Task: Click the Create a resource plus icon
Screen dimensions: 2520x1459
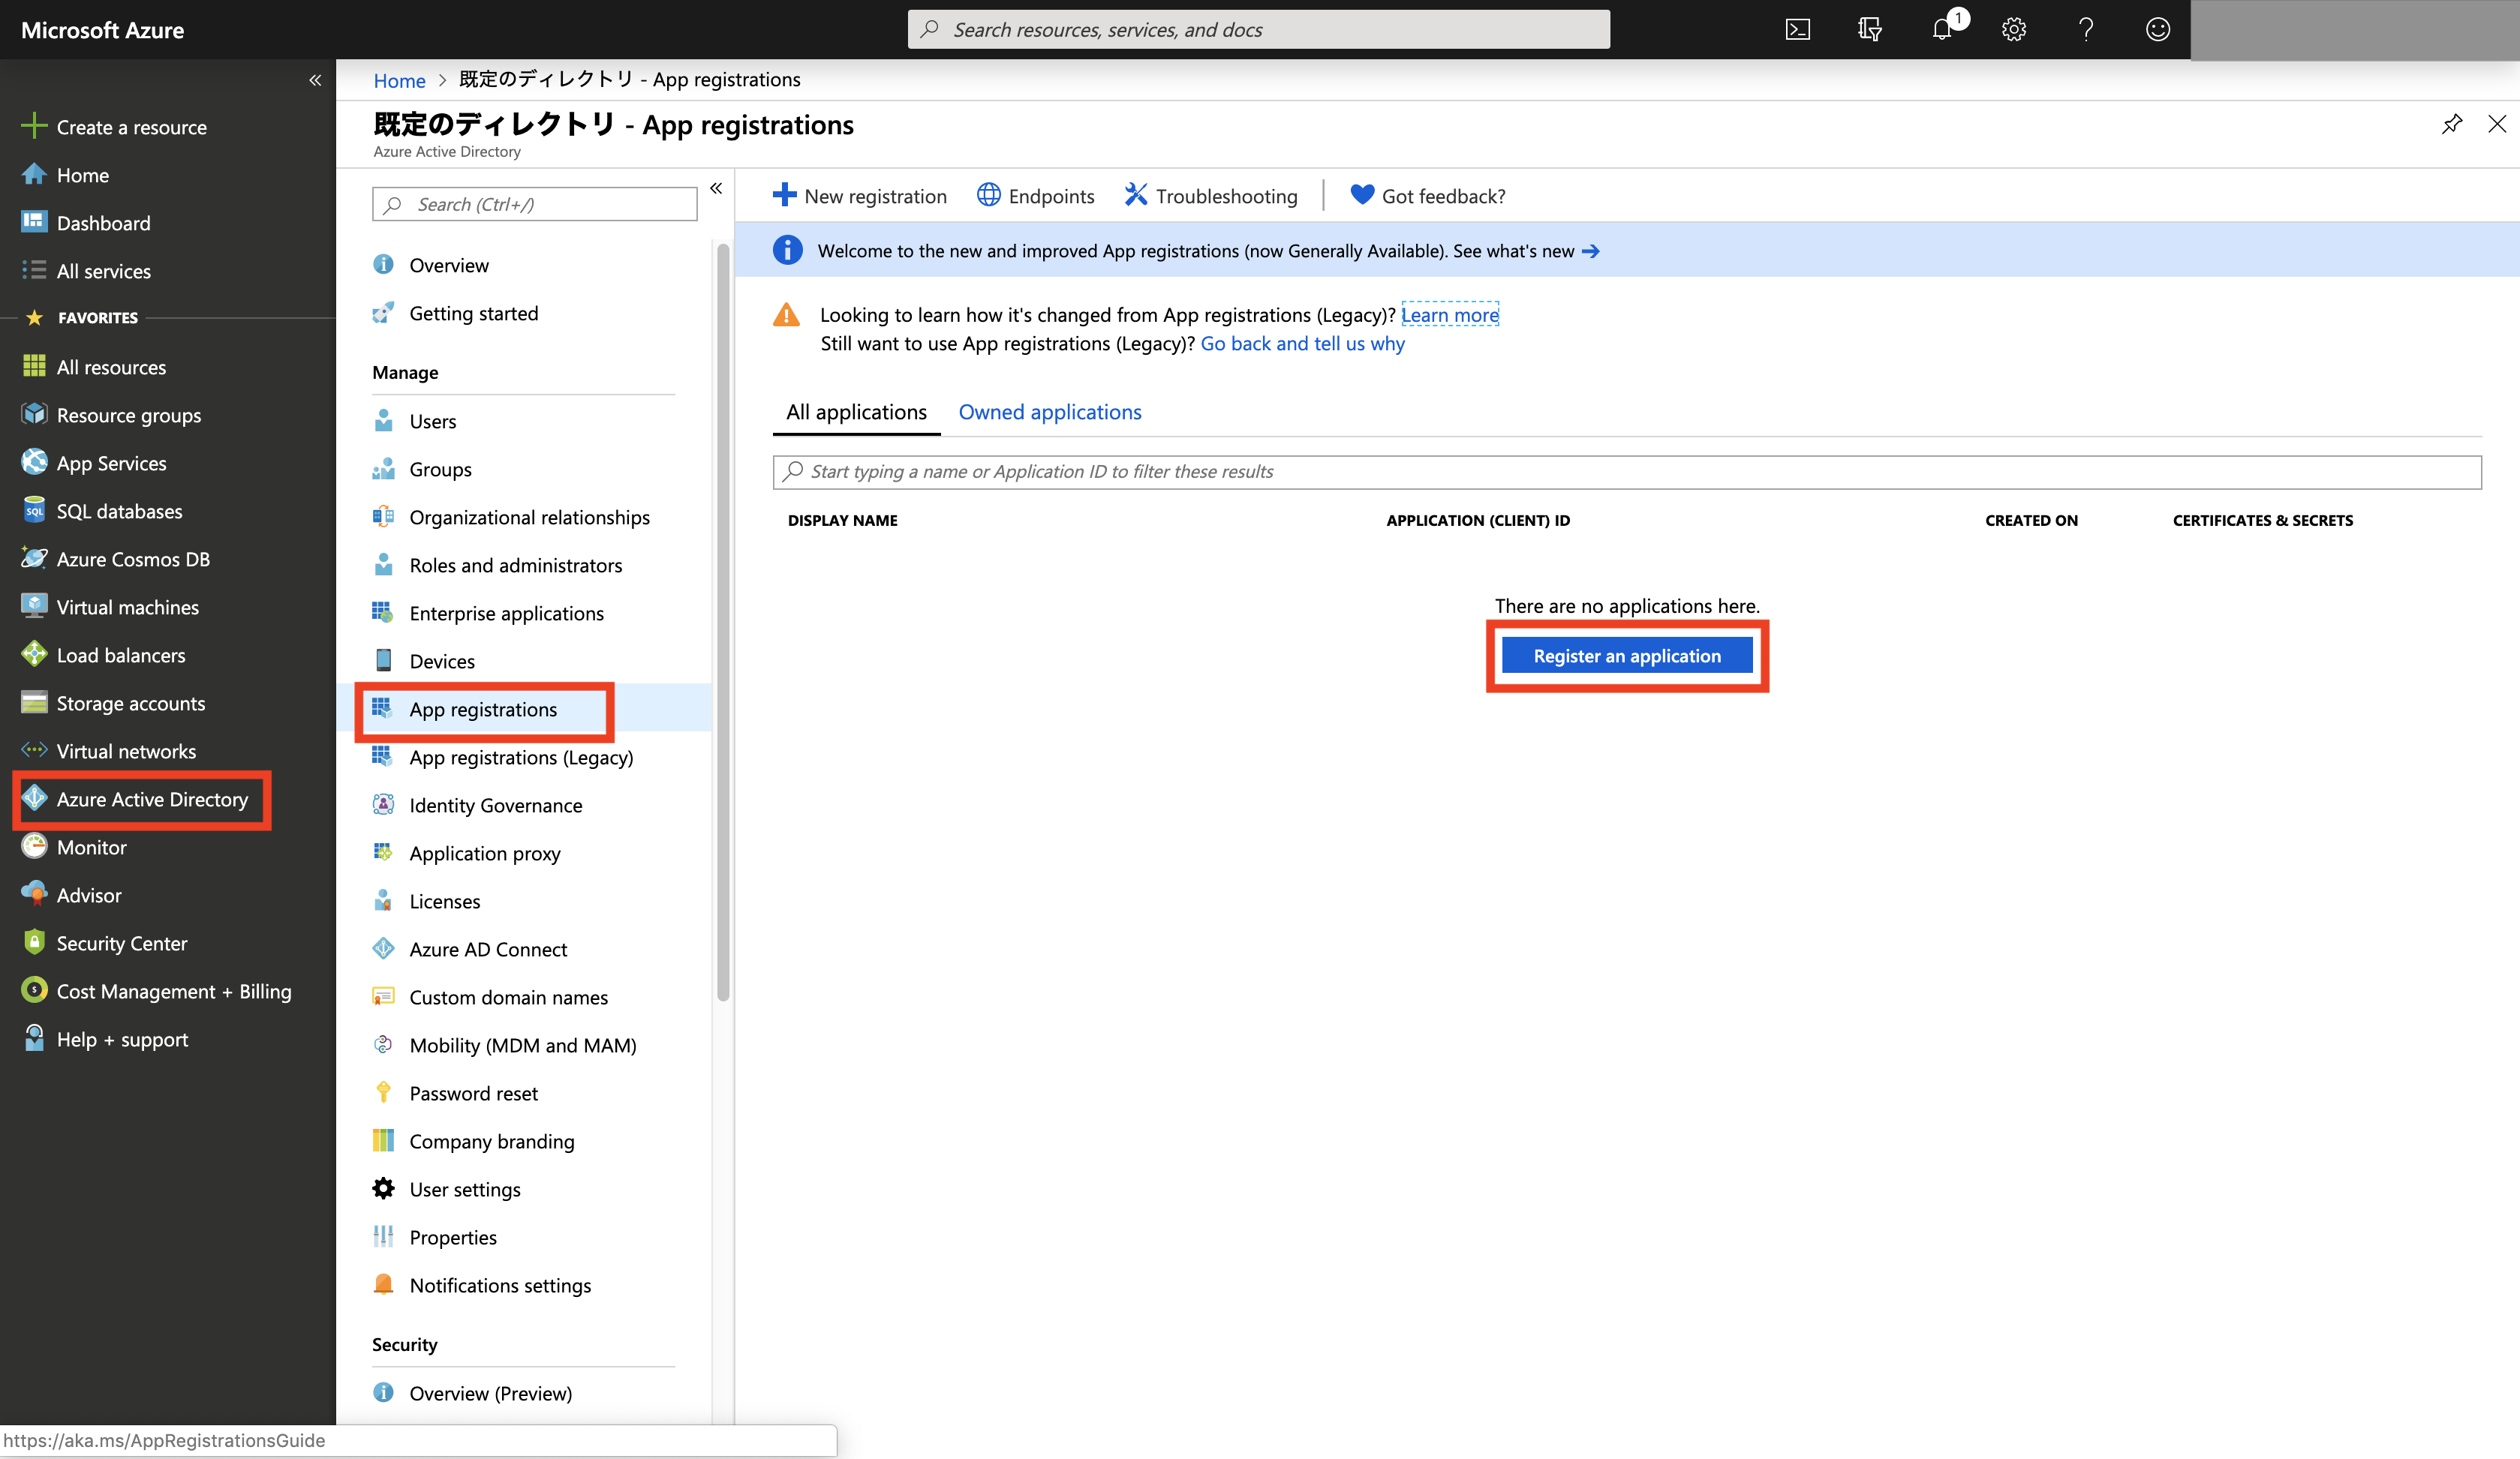Action: 34,126
